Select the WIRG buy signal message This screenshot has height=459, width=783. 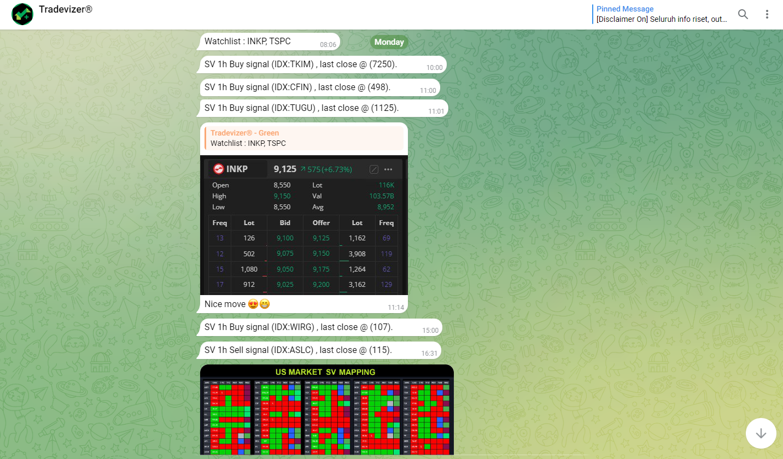299,327
